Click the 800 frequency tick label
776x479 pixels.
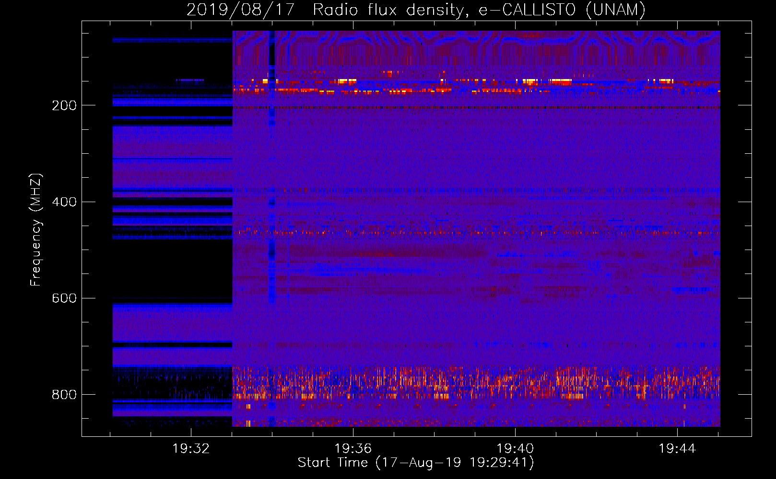[x=64, y=394]
